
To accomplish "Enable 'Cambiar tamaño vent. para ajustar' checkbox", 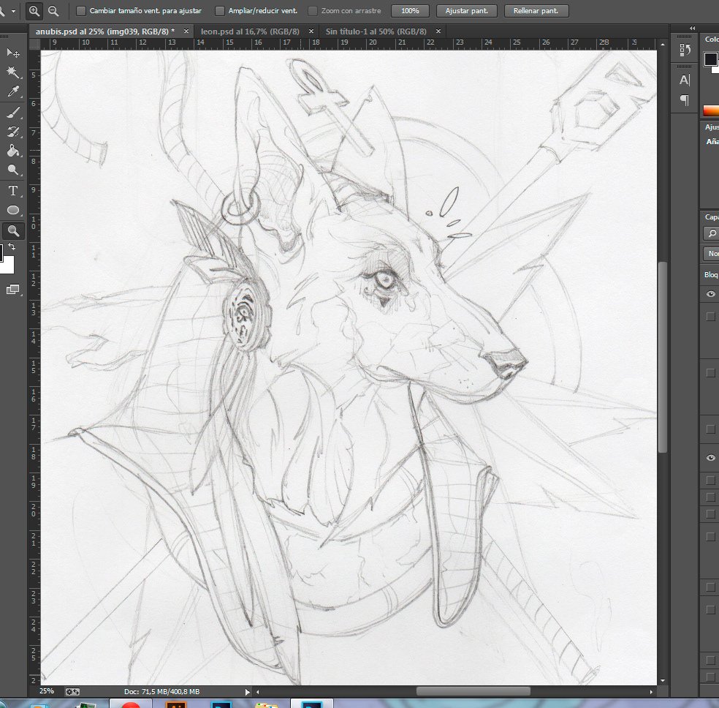I will 80,11.
